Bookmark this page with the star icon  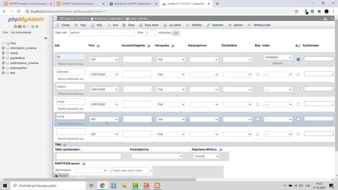(296, 12)
